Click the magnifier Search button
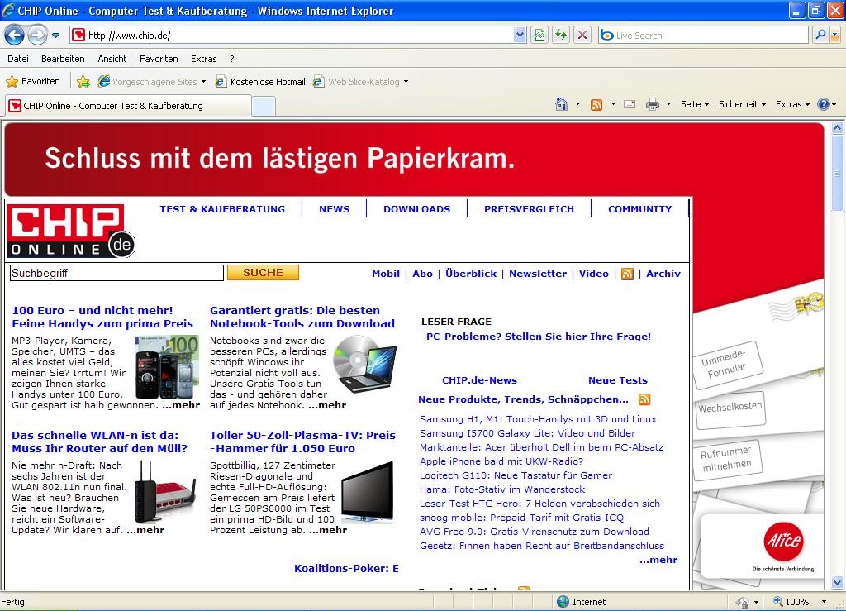 point(820,36)
